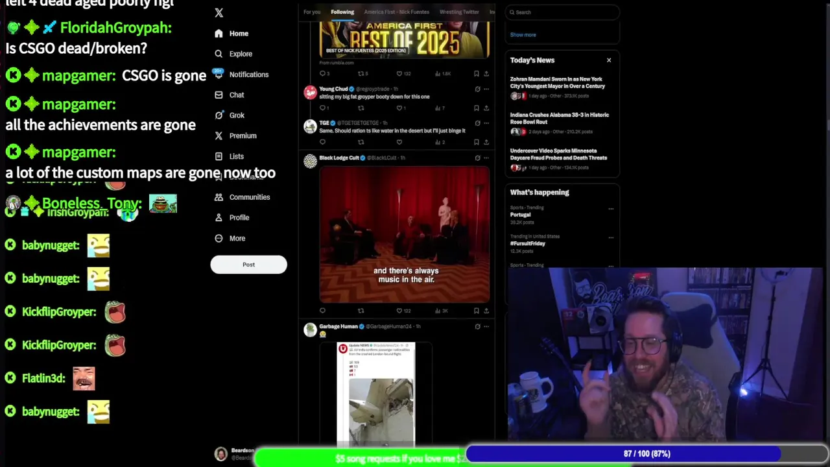This screenshot has width=830, height=467.
Task: Like TGE's post
Action: [399, 142]
